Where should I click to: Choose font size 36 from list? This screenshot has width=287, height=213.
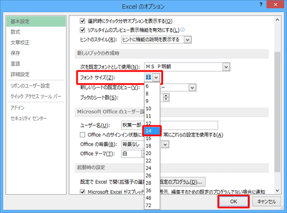(x=152, y=190)
